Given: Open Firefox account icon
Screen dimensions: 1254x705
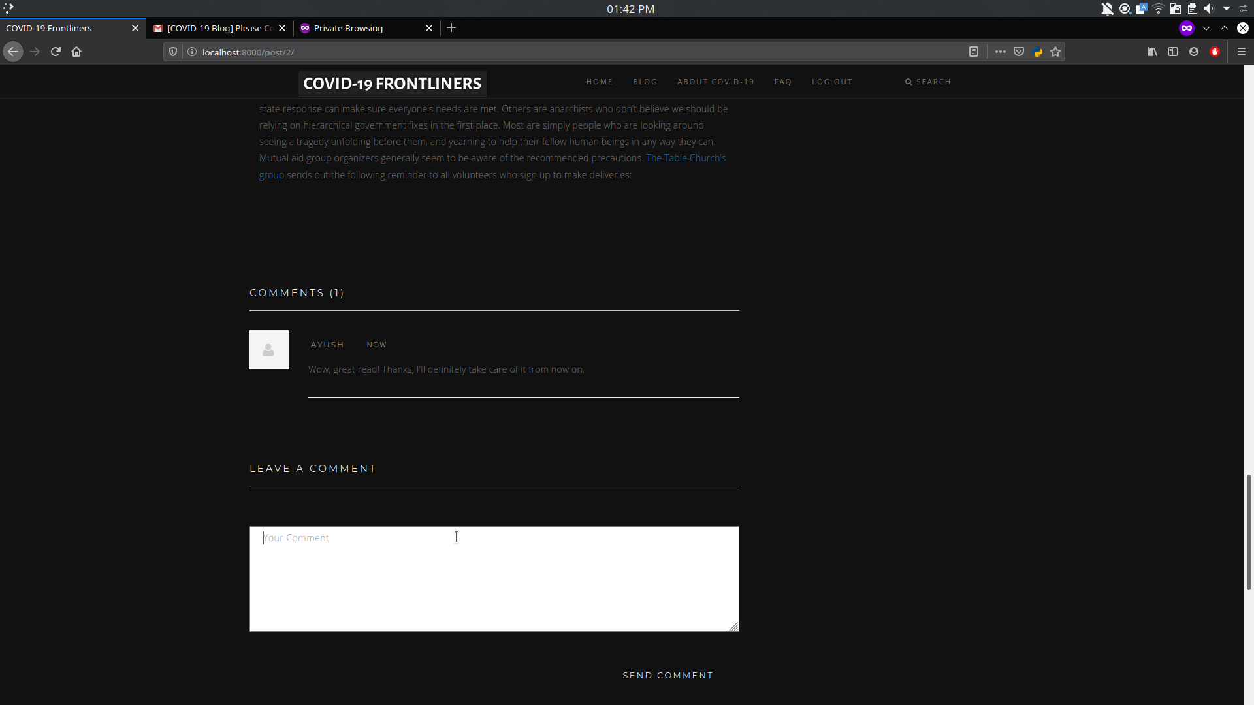Looking at the screenshot, I should [1194, 52].
